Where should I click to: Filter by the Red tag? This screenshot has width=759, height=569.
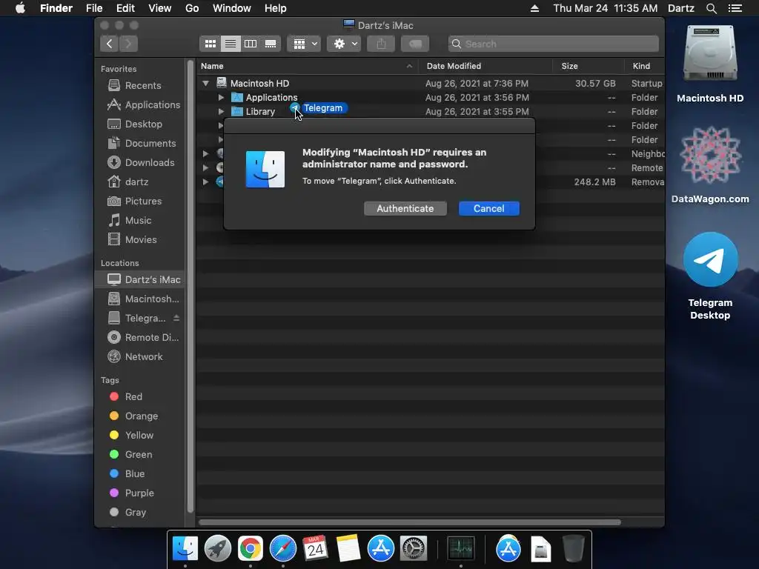(x=126, y=397)
